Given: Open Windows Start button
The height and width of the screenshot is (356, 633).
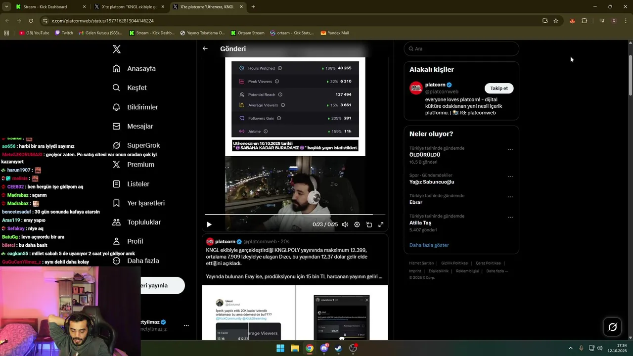Looking at the screenshot, I should pos(280,348).
